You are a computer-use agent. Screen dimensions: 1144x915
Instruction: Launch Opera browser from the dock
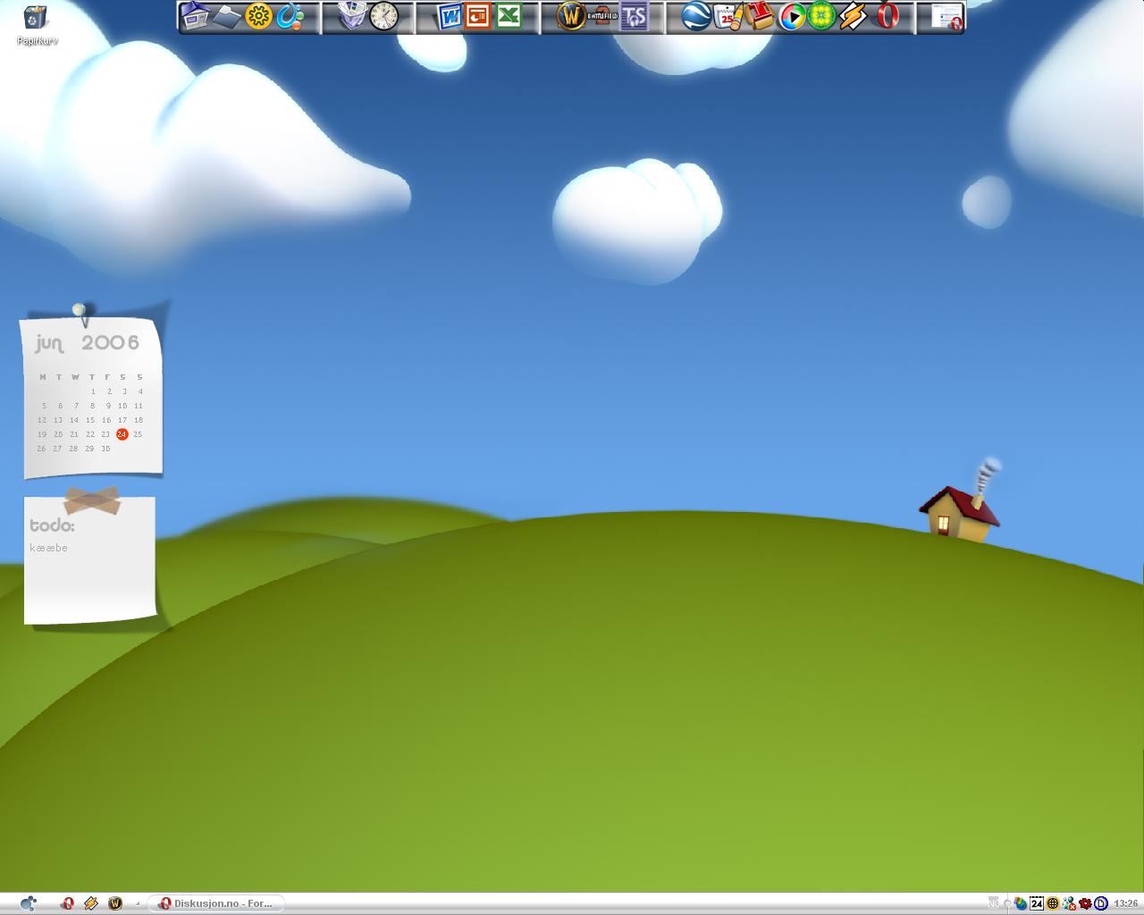[887, 16]
